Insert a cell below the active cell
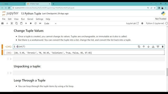Screen dimensions: 168x94 158,46
